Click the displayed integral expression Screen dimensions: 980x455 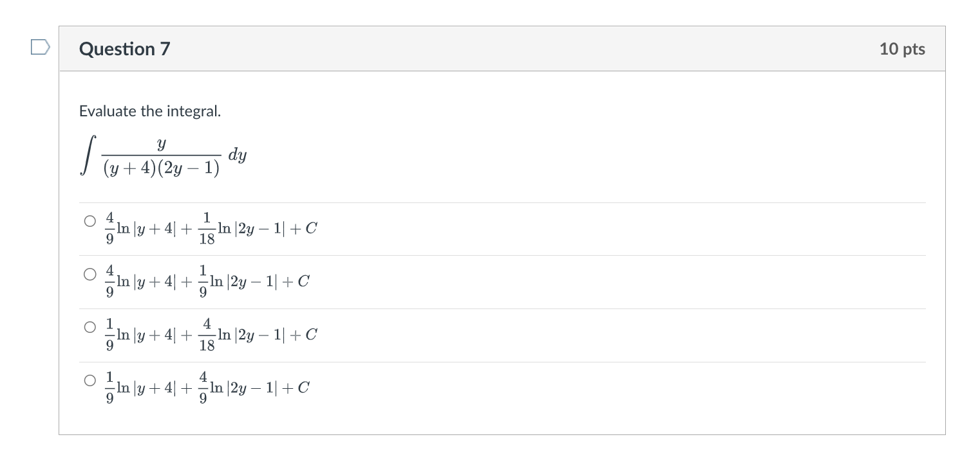coord(161,154)
